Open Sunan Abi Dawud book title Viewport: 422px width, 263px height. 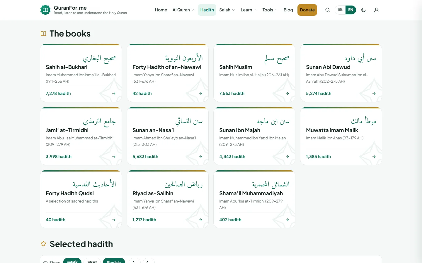[x=328, y=67]
